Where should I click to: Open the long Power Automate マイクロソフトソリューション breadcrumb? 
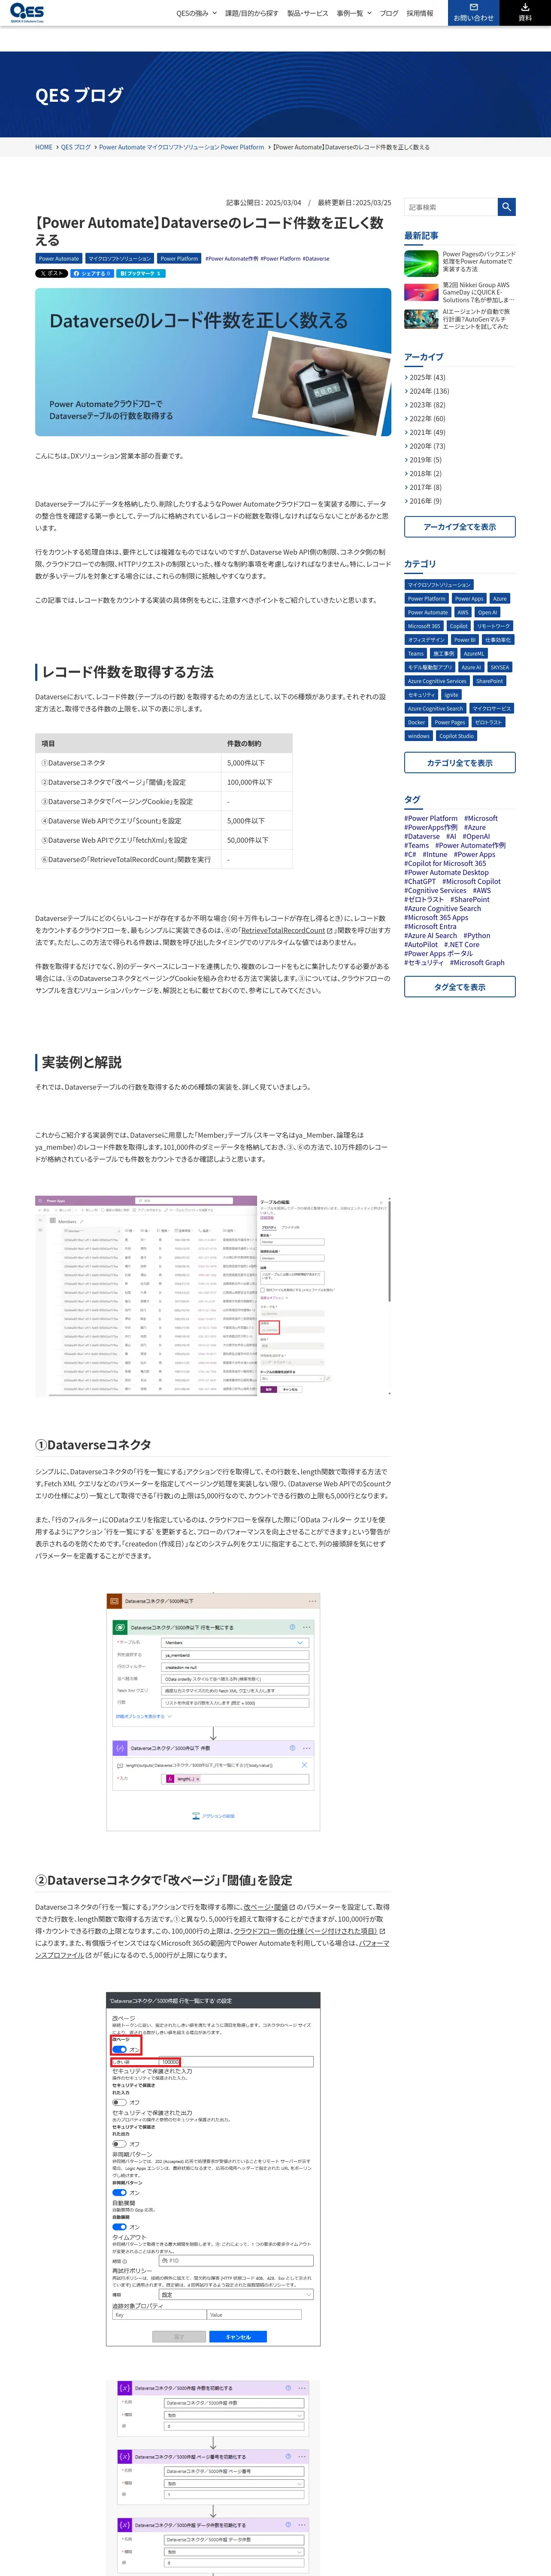coord(181,147)
